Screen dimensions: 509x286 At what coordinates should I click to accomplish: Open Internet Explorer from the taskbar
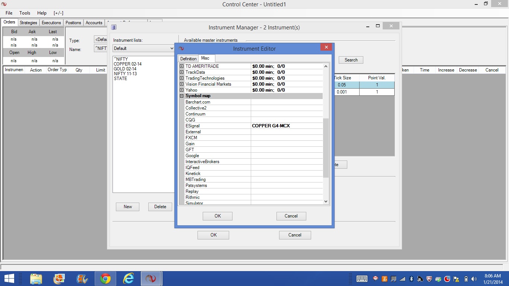[x=128, y=279]
